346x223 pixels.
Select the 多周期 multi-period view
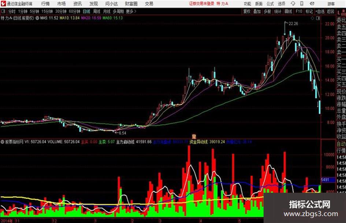click(x=118, y=11)
